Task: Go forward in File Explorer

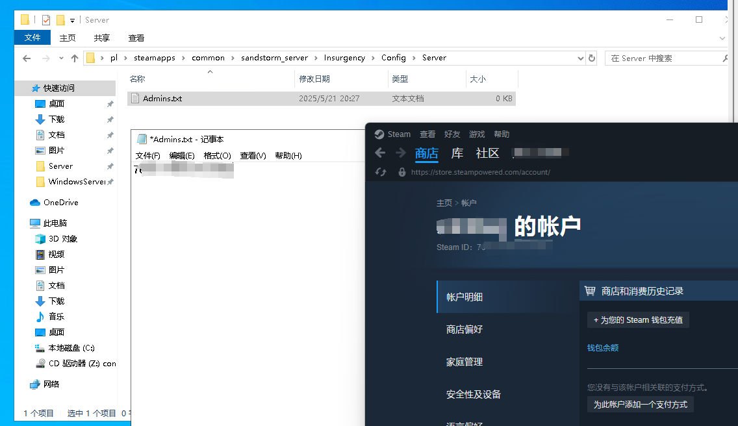Action: pyautogui.click(x=45, y=58)
